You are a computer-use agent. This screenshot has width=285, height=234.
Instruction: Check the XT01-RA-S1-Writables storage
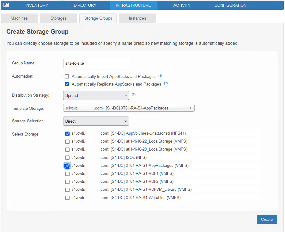[68, 198]
